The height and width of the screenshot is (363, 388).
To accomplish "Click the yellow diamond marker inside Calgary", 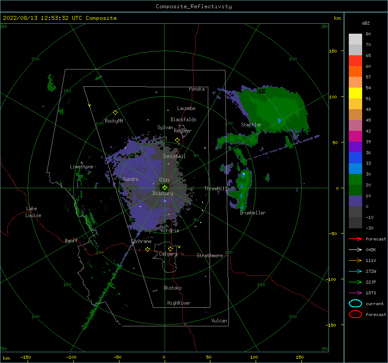I will pyautogui.click(x=170, y=249).
